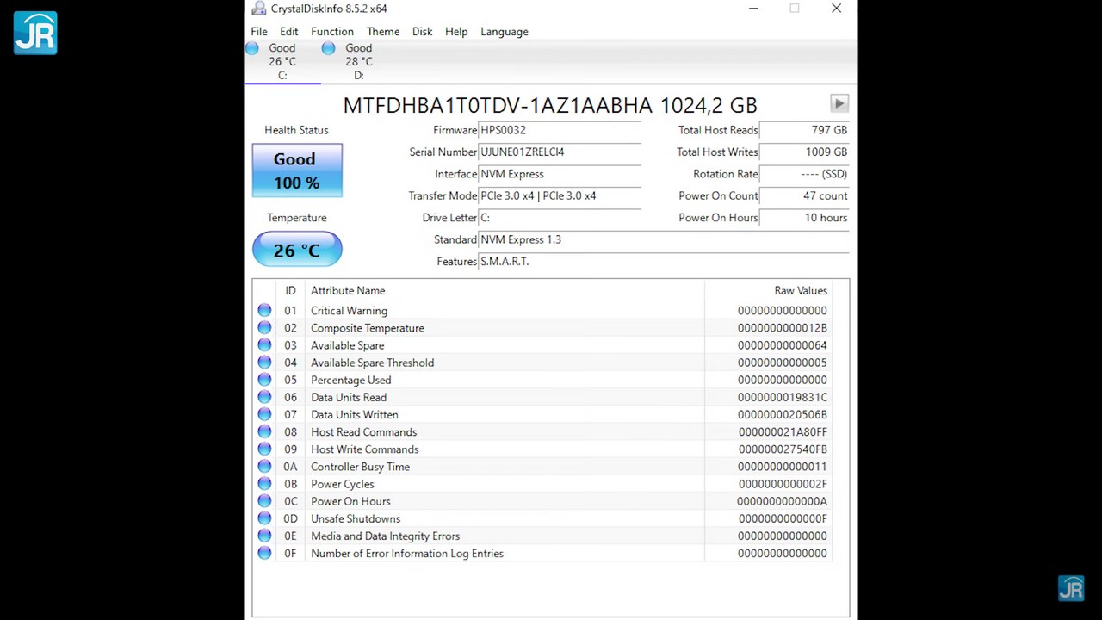Open the Function menu

331,32
